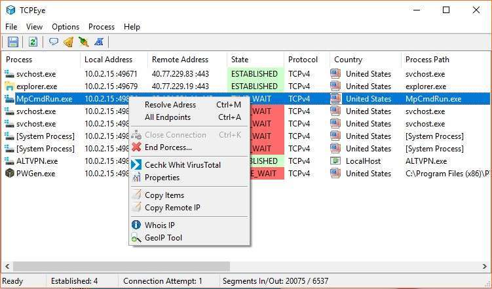Select Copy Items entry
Viewport: 492px width, 289px height.
pos(189,195)
